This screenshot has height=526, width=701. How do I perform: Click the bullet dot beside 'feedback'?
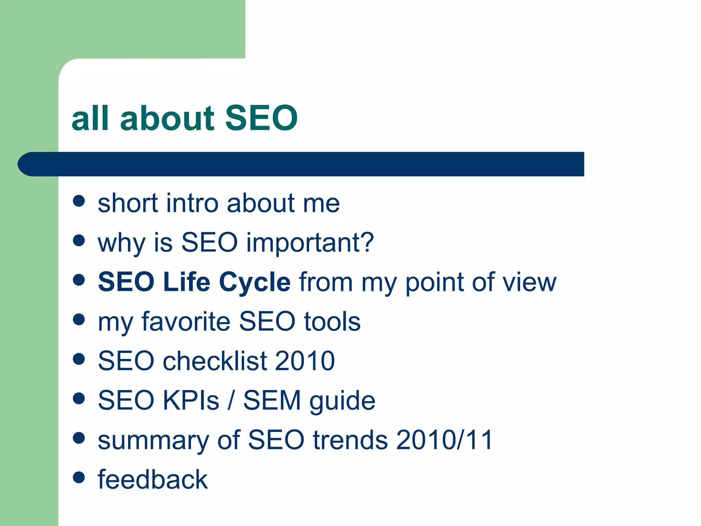pyautogui.click(x=79, y=477)
